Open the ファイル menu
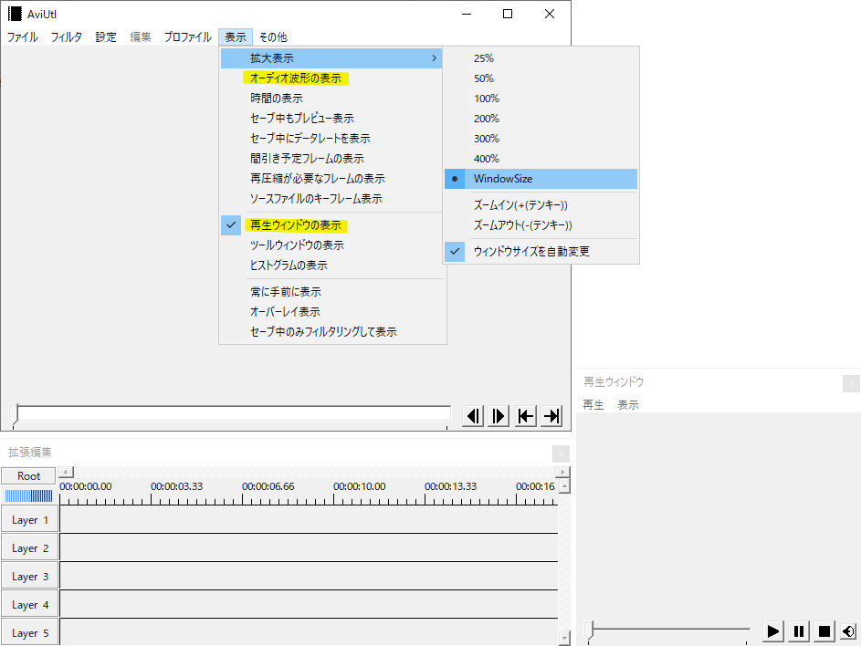The width and height of the screenshot is (861, 646). pos(23,37)
